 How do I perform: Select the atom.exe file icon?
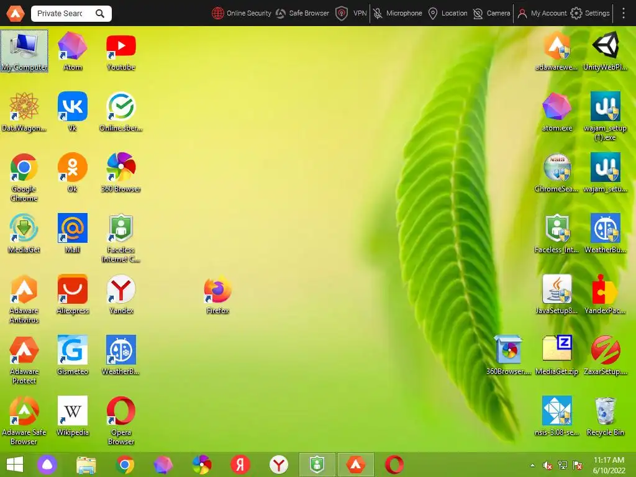(x=556, y=112)
